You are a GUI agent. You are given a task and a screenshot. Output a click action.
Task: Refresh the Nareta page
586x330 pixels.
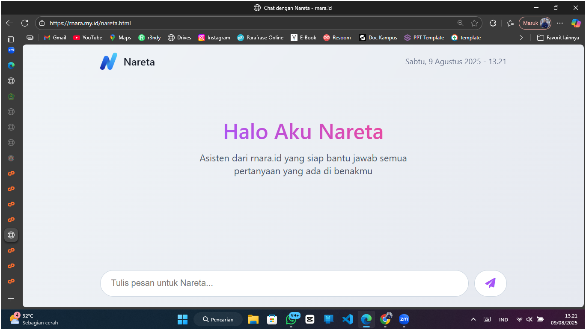25,23
